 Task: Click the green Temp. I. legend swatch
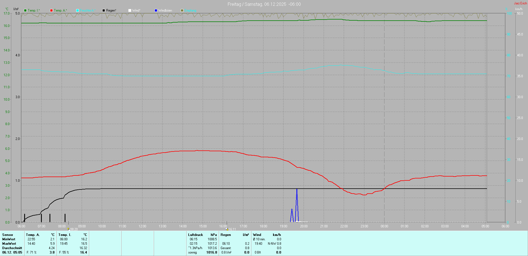(25, 10)
